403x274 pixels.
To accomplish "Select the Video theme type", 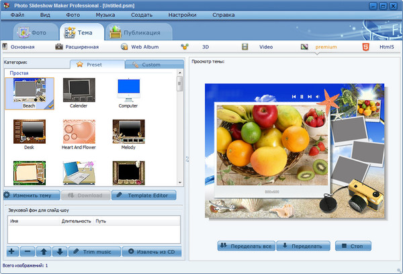I will click(x=266, y=47).
